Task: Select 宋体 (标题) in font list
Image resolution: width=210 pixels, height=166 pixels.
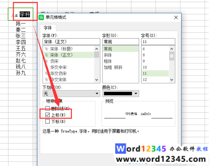Action: click(x=68, y=49)
